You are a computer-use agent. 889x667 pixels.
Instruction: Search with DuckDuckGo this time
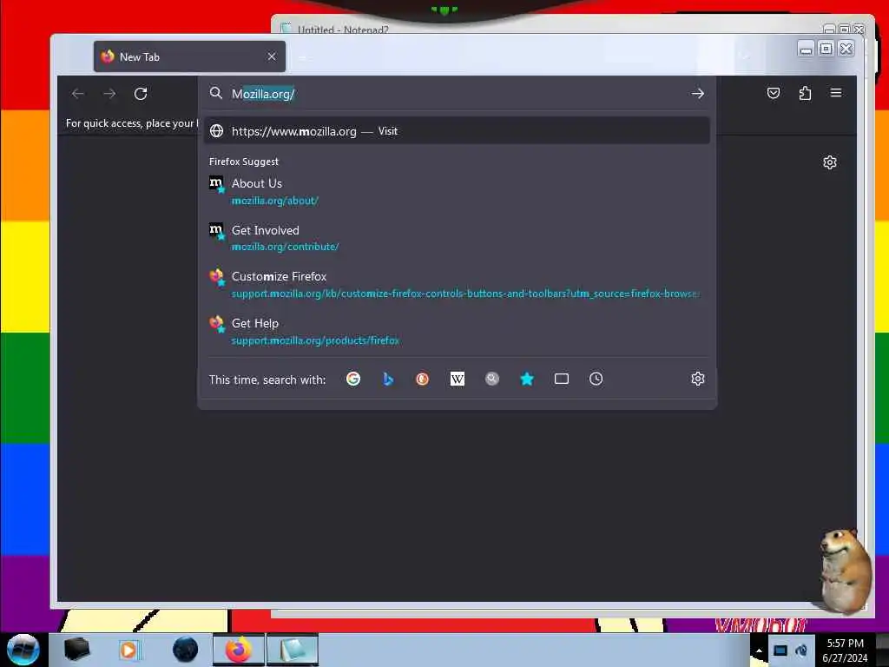click(x=423, y=379)
